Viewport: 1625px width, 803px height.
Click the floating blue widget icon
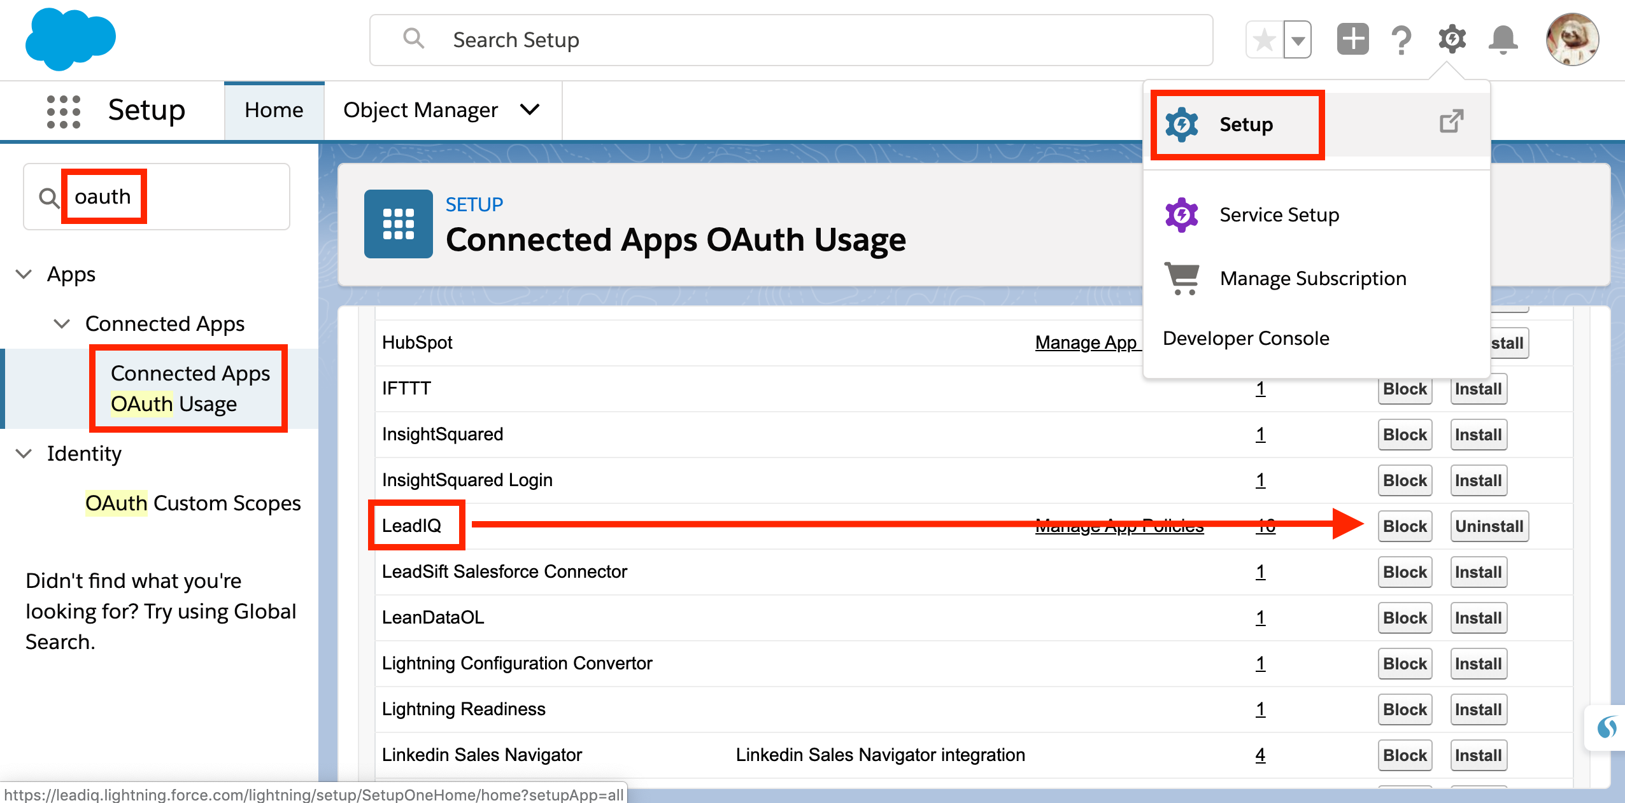click(1607, 727)
